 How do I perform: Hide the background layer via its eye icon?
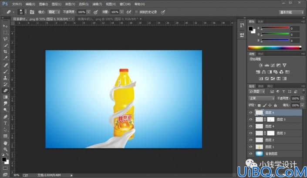[251, 154]
